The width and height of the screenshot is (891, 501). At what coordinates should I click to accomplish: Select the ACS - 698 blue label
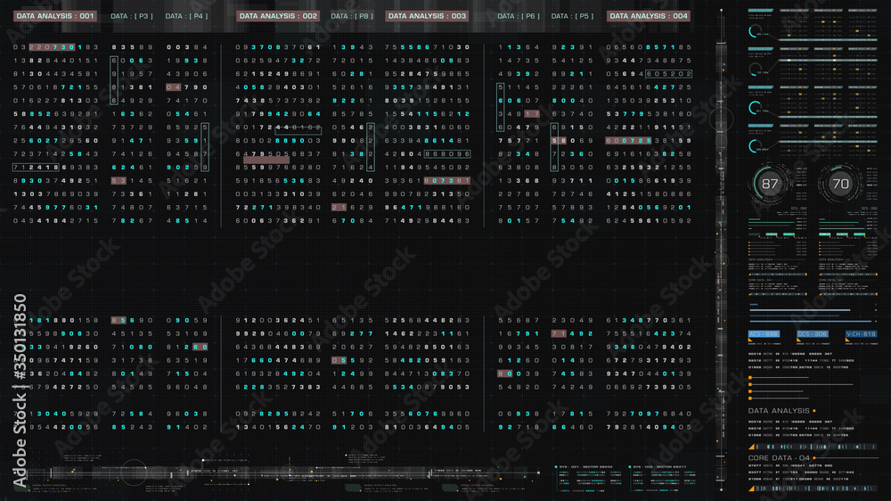click(x=764, y=333)
